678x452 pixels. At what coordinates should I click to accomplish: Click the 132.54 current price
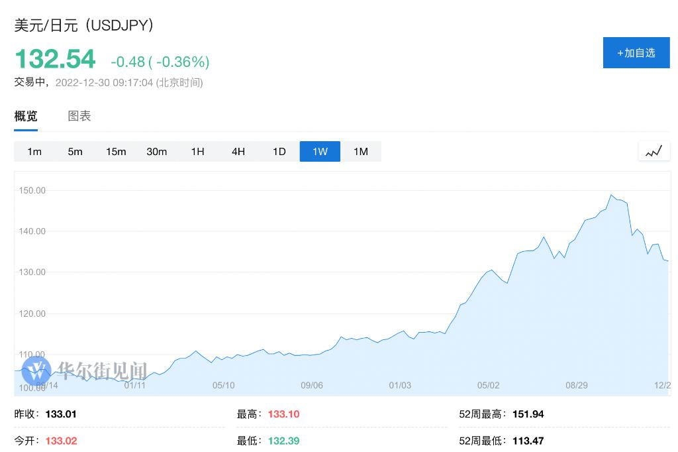click(x=56, y=60)
